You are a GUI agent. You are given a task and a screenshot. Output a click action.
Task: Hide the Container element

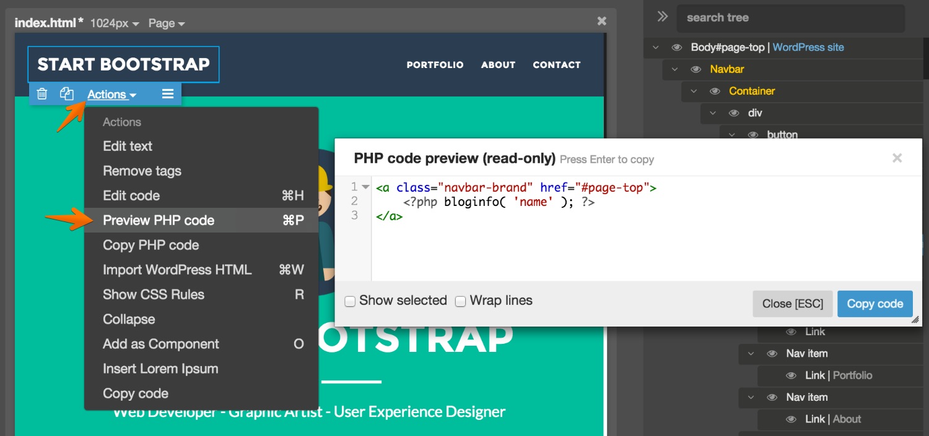tap(714, 91)
